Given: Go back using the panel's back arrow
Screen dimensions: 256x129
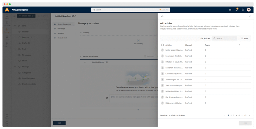Looking at the screenshot, I should coord(162,16).
